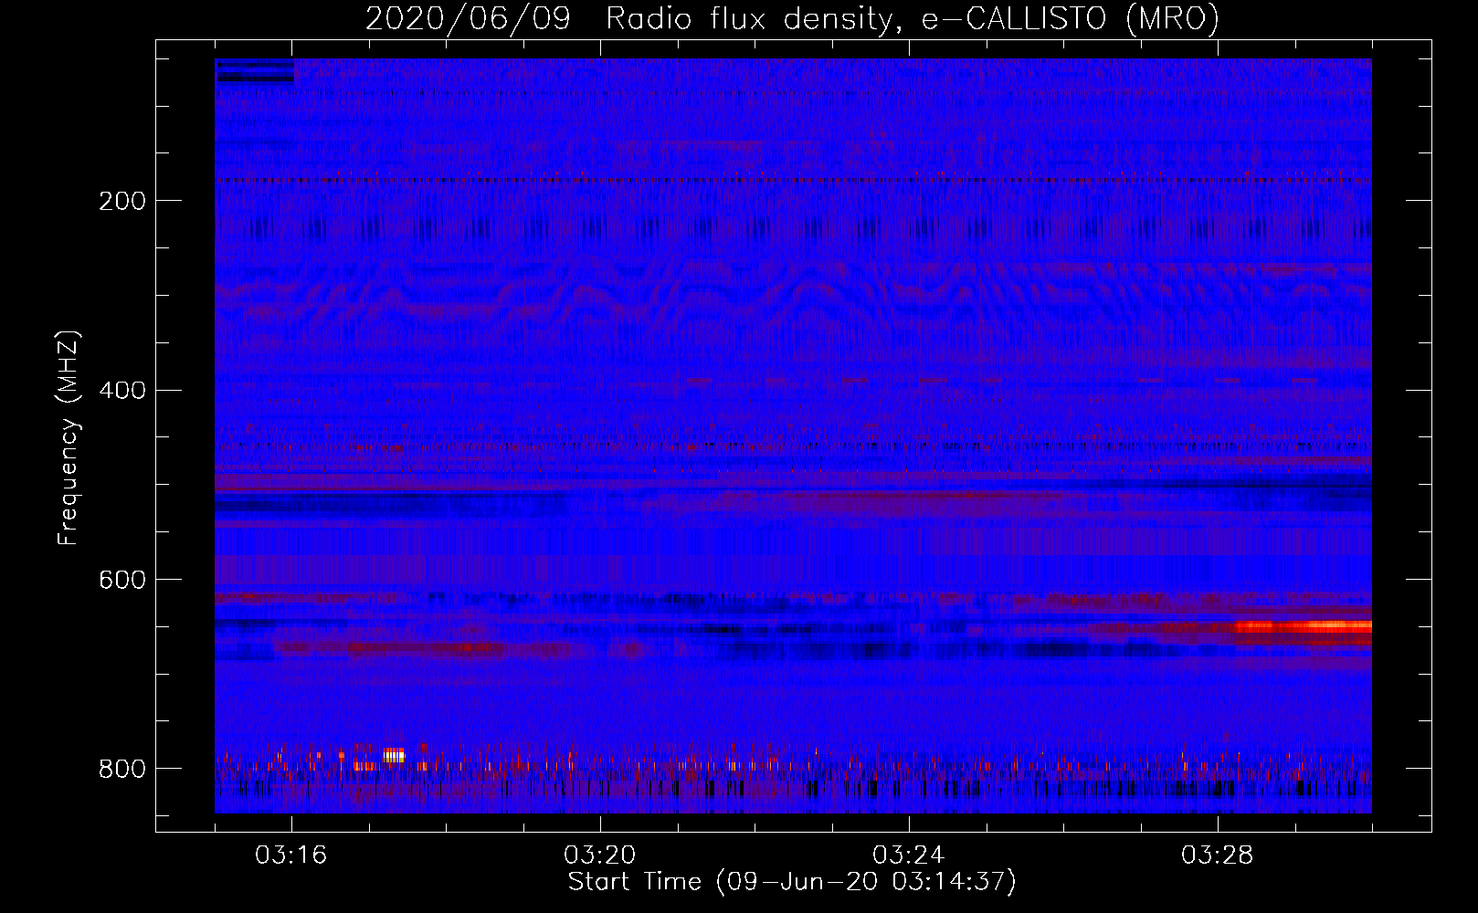Click the 400 frequency tick label

pyautogui.click(x=122, y=391)
